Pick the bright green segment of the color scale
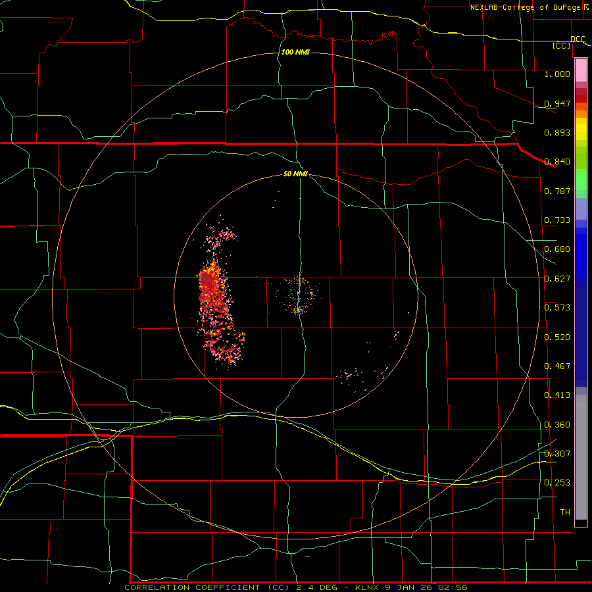The width and height of the screenshot is (592, 592). pyautogui.click(x=581, y=180)
